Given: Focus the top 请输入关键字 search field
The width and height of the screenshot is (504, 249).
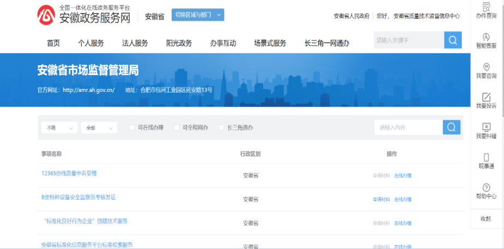Looking at the screenshot, I should pos(409,40).
